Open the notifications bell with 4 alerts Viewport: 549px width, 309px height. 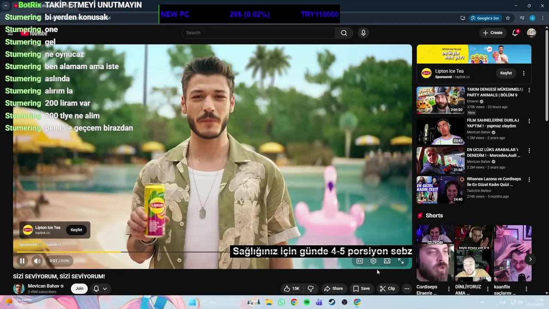tap(515, 33)
